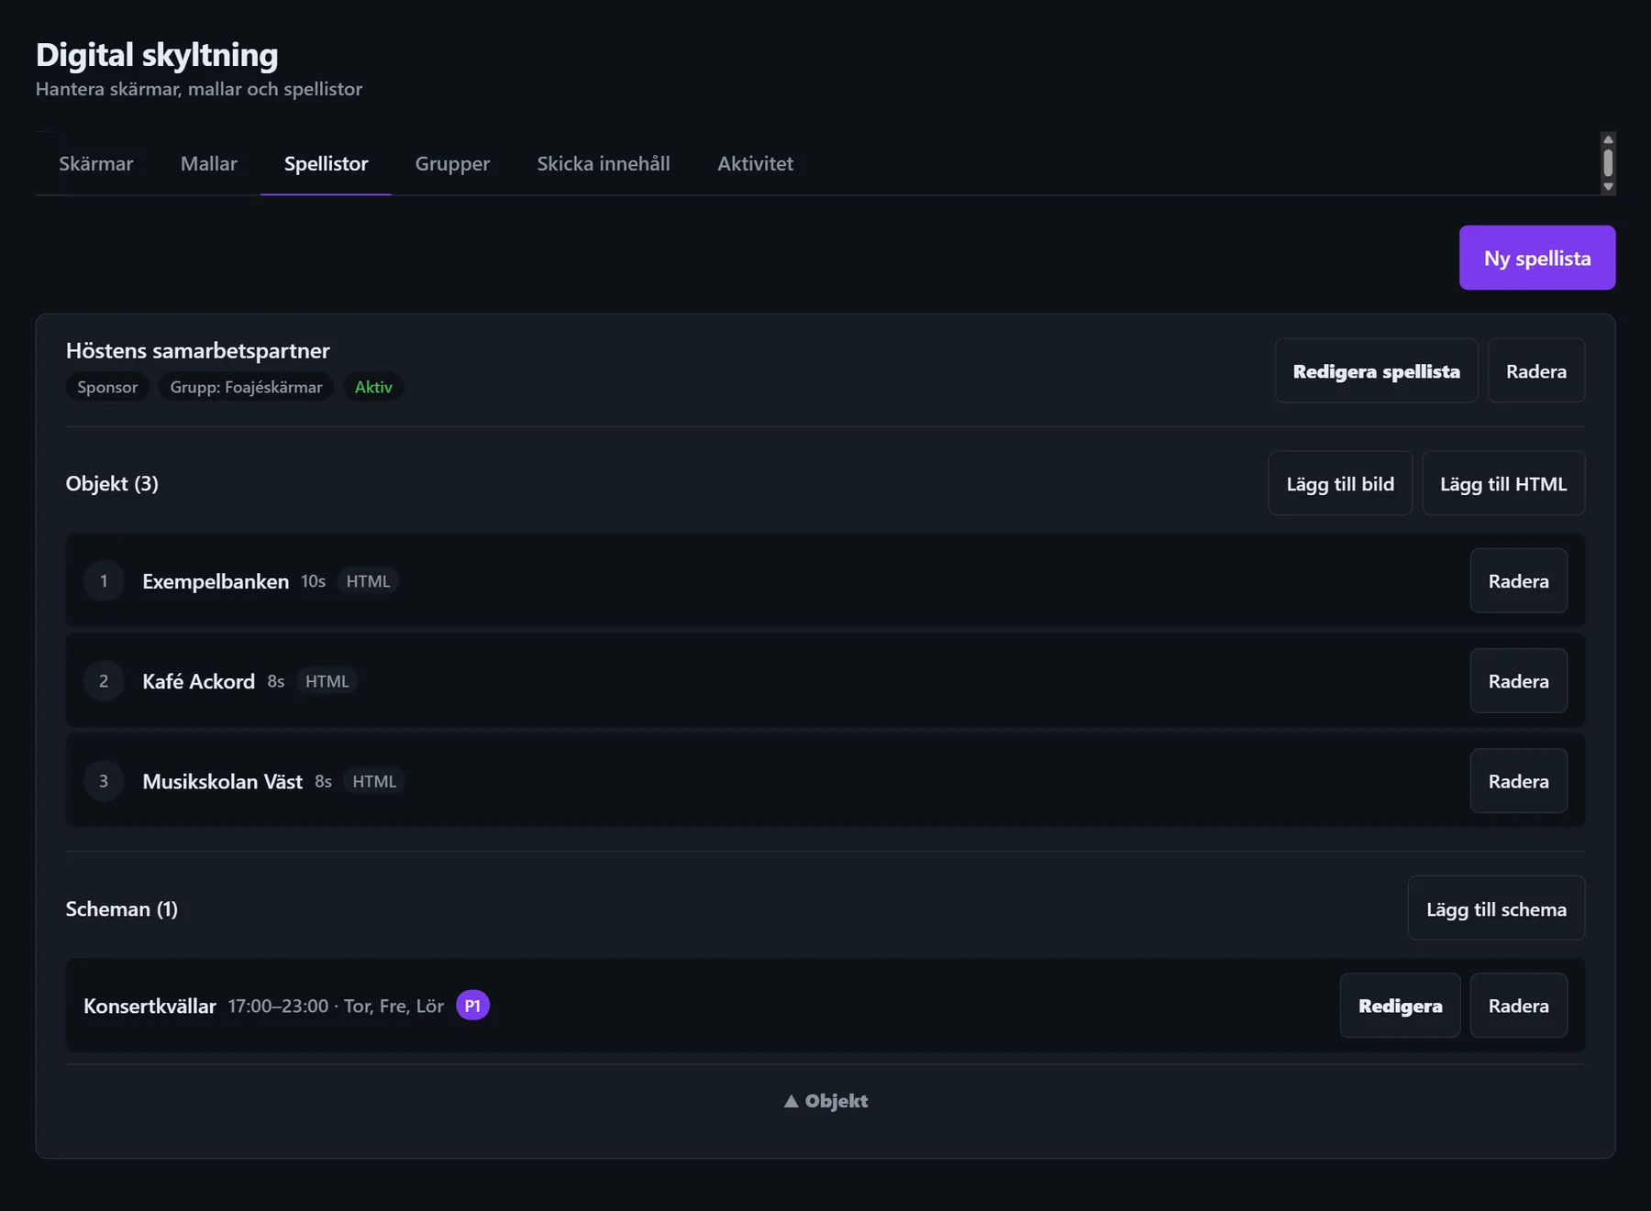This screenshot has width=1651, height=1211.
Task: View the Aktivitet tab
Action: (755, 163)
